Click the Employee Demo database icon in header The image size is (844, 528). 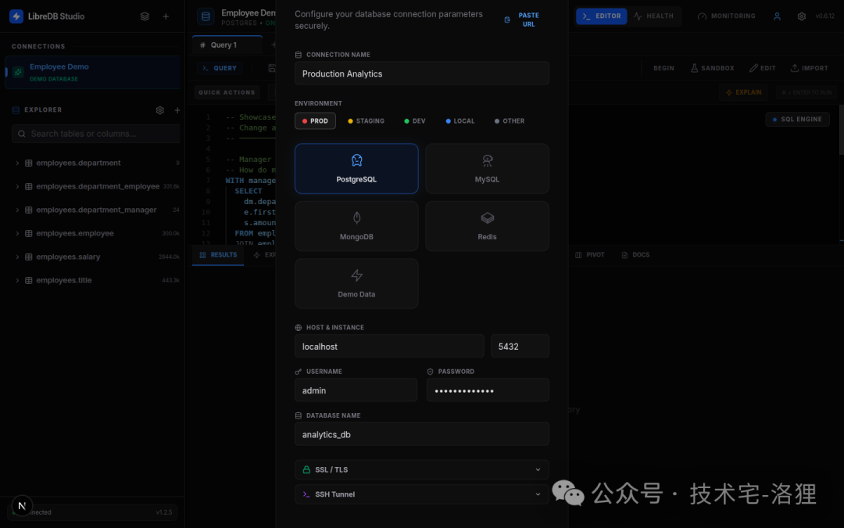tap(206, 16)
